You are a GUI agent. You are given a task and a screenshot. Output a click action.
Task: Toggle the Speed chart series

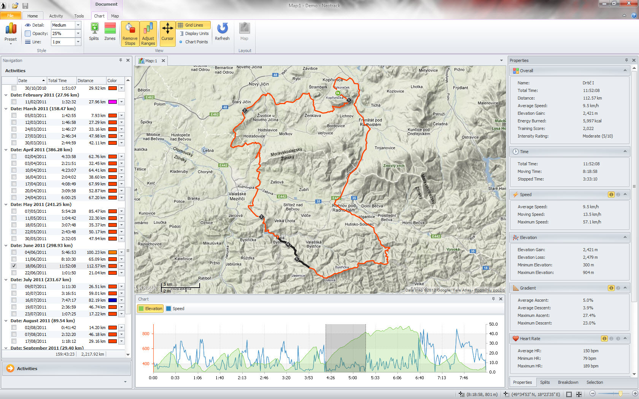[x=175, y=309]
